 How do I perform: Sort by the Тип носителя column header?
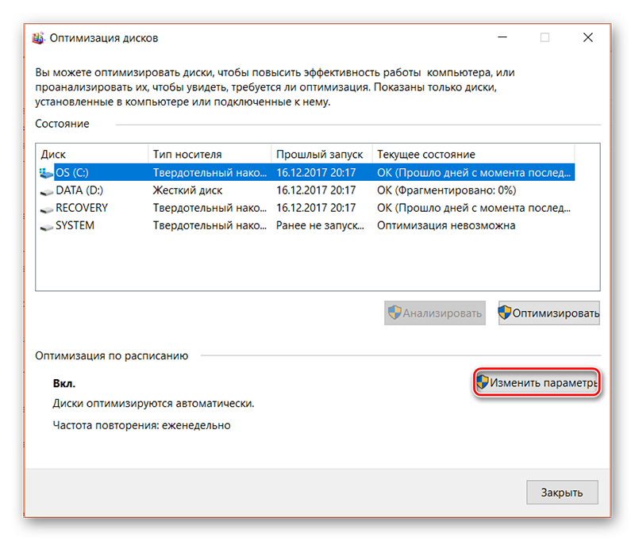click(210, 154)
